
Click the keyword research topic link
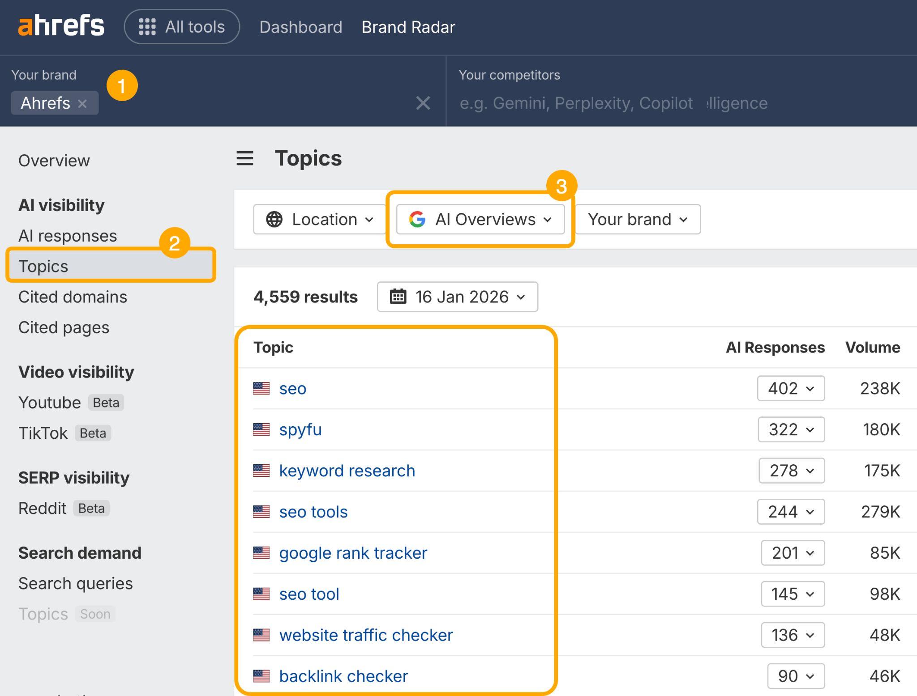coord(347,471)
